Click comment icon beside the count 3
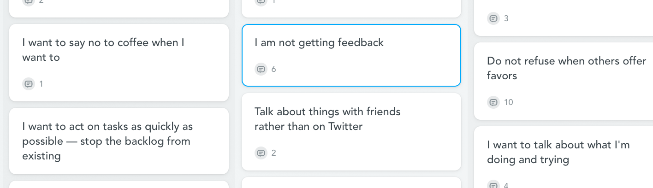Viewport: 653px width, 188px height. pos(493,18)
